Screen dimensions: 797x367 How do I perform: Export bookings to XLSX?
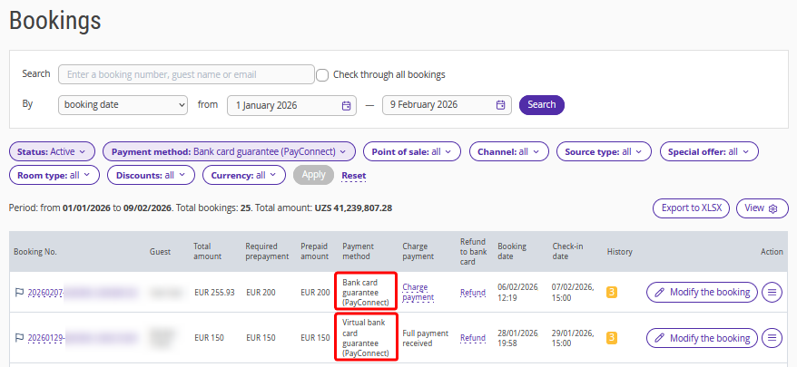(691, 208)
